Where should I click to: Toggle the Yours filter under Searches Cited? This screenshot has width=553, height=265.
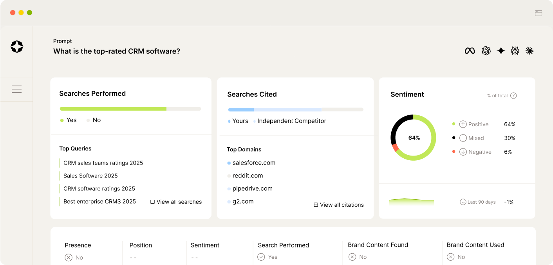tap(237, 121)
